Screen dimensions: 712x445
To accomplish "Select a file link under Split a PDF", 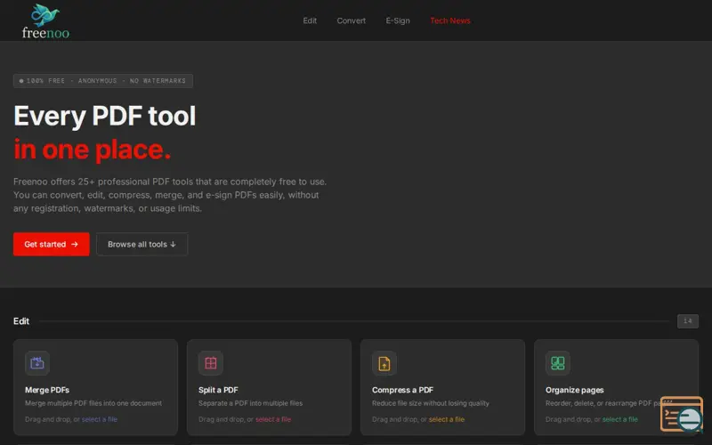I will point(273,419).
